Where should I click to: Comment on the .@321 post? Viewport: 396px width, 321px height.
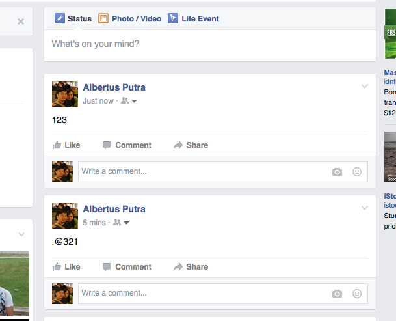127,266
